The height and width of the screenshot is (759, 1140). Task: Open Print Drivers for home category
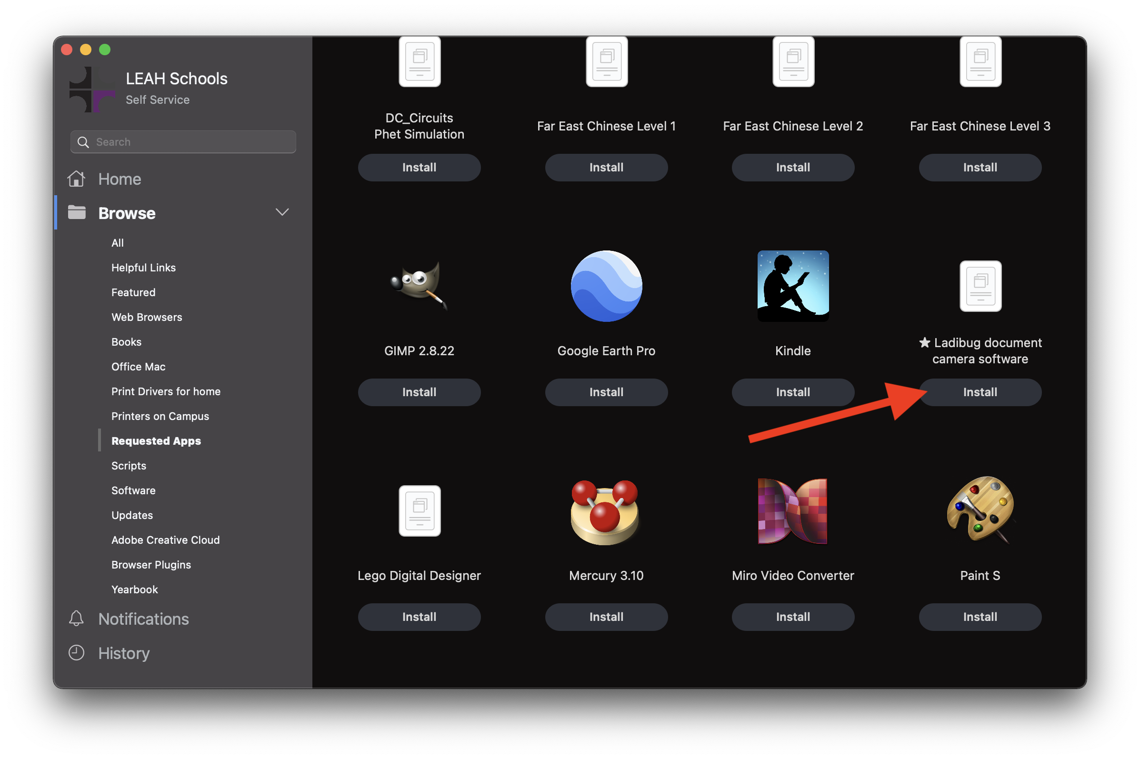[166, 391]
